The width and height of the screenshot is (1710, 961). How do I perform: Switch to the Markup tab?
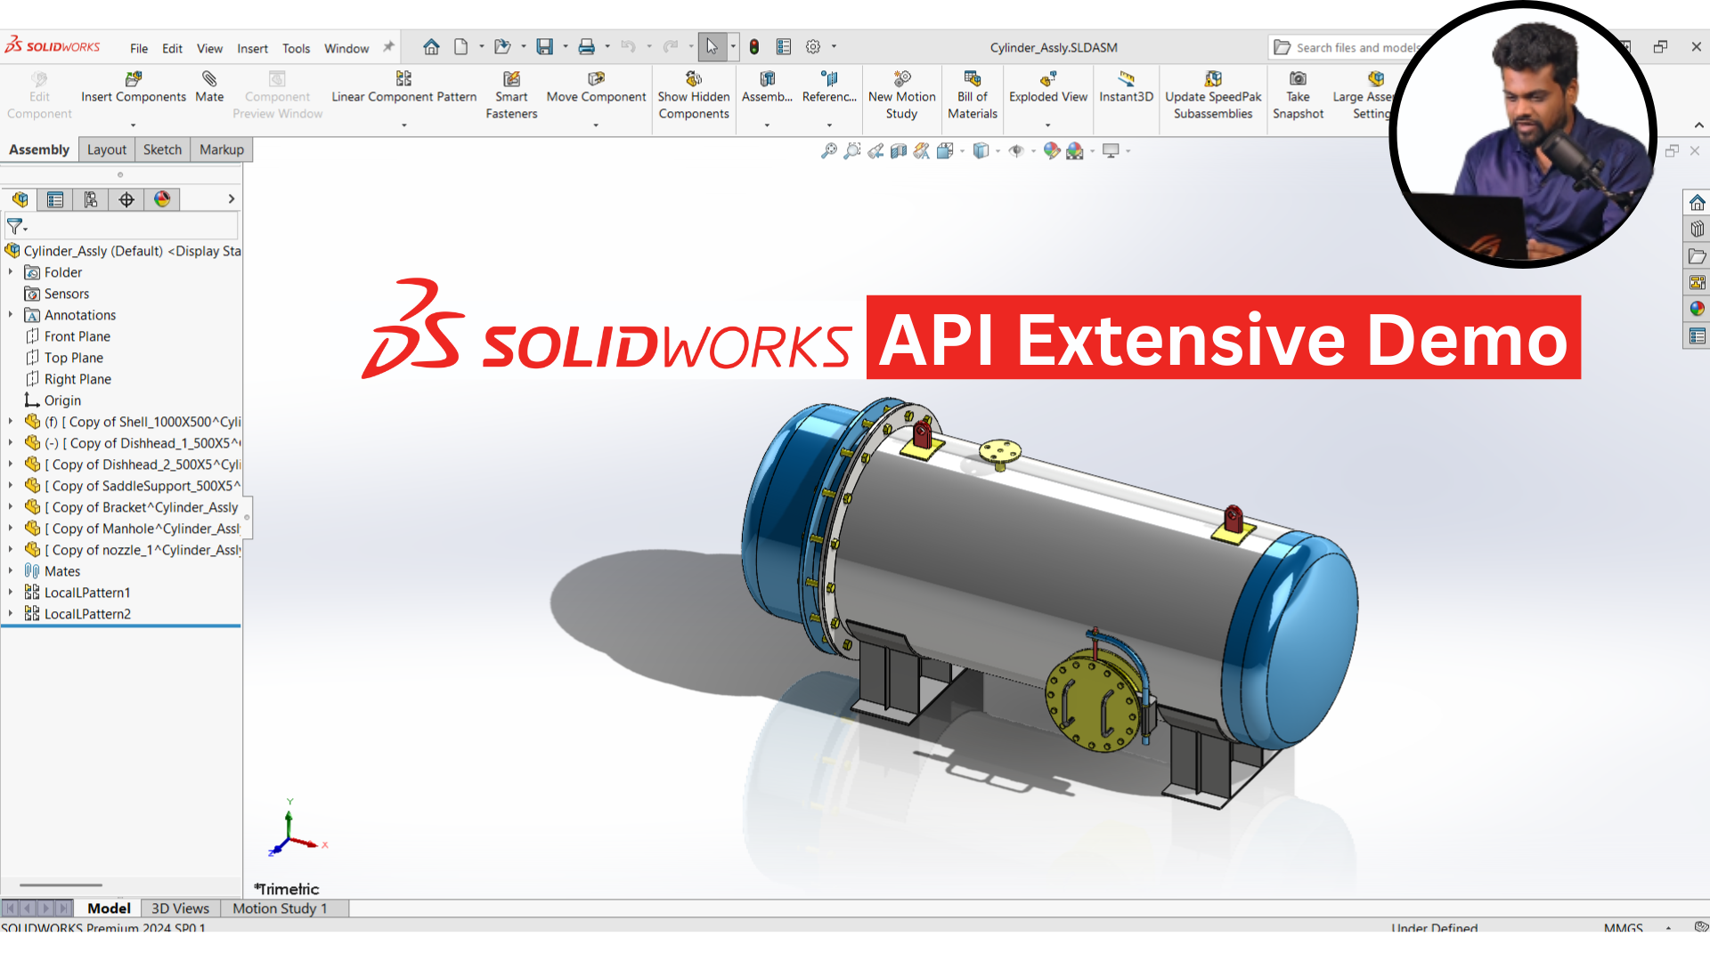[221, 149]
